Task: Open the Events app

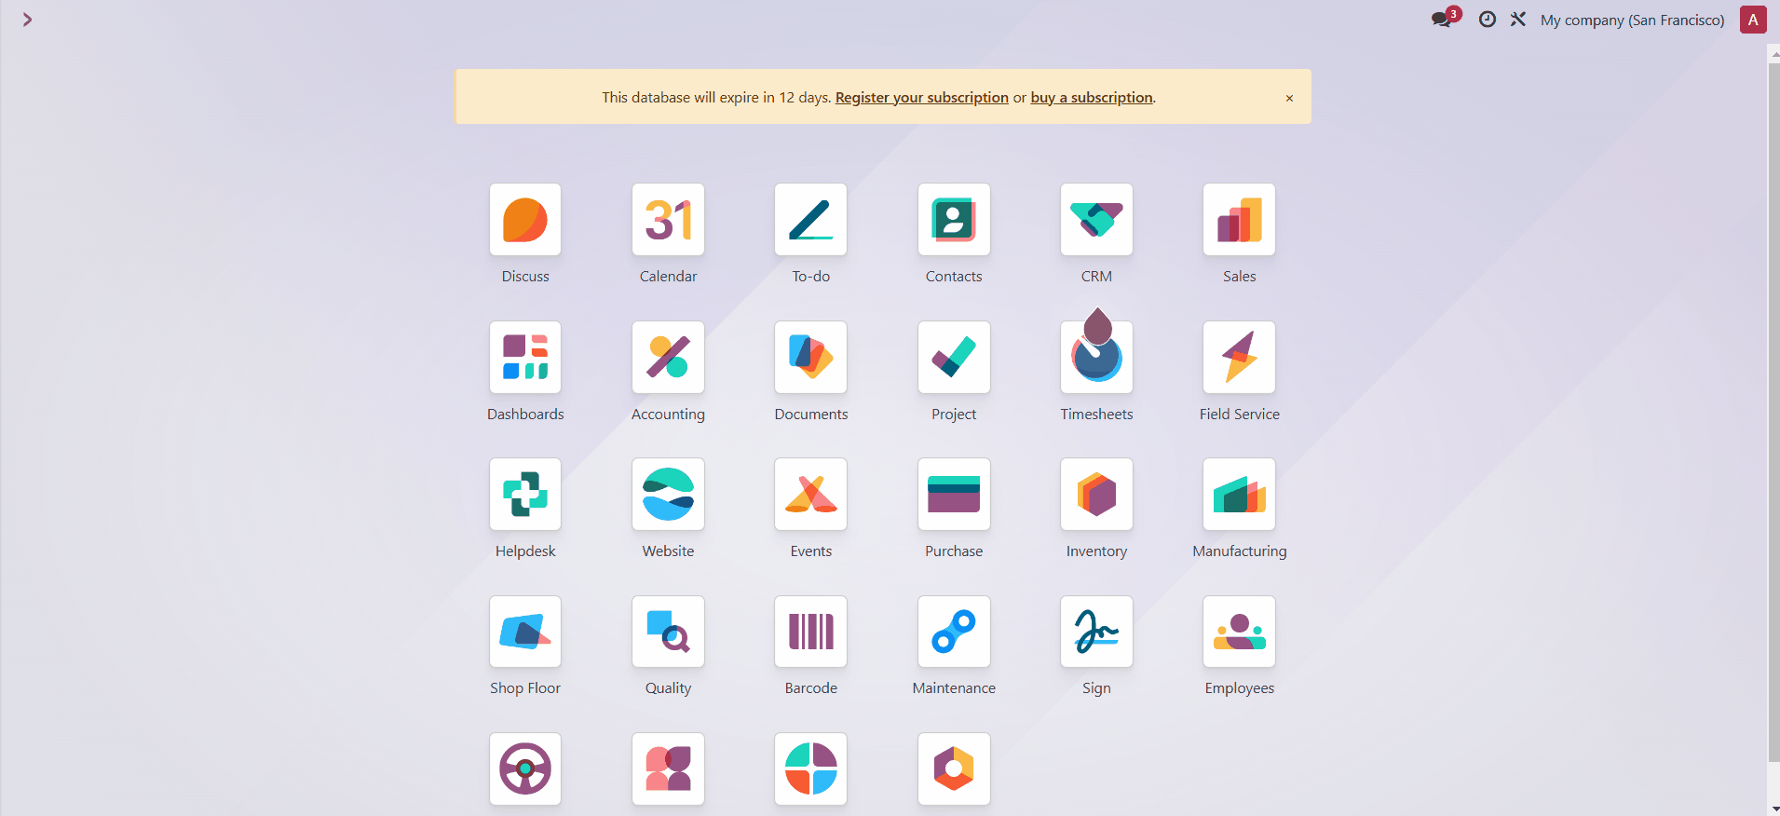Action: pos(810,495)
